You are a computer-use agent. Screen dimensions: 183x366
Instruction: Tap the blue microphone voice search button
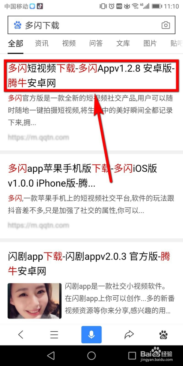click(x=91, y=335)
